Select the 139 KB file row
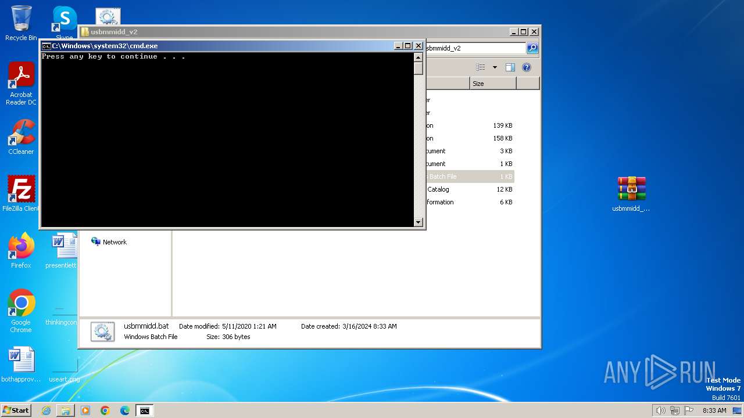The image size is (744, 418). (x=470, y=125)
